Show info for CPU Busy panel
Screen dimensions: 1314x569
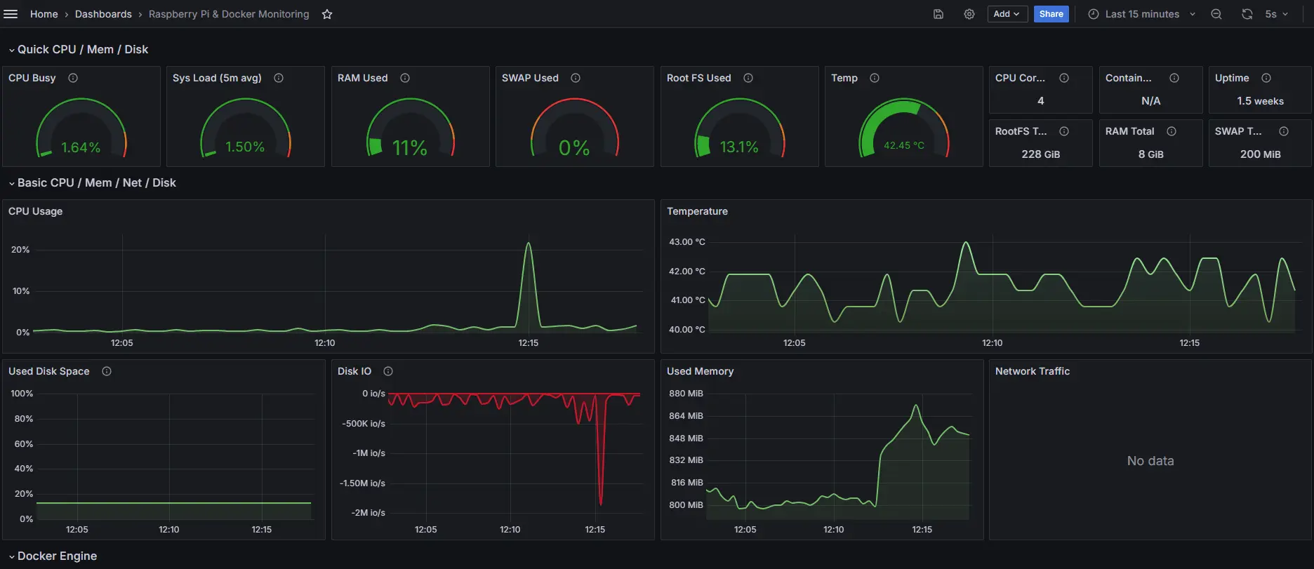pyautogui.click(x=73, y=78)
